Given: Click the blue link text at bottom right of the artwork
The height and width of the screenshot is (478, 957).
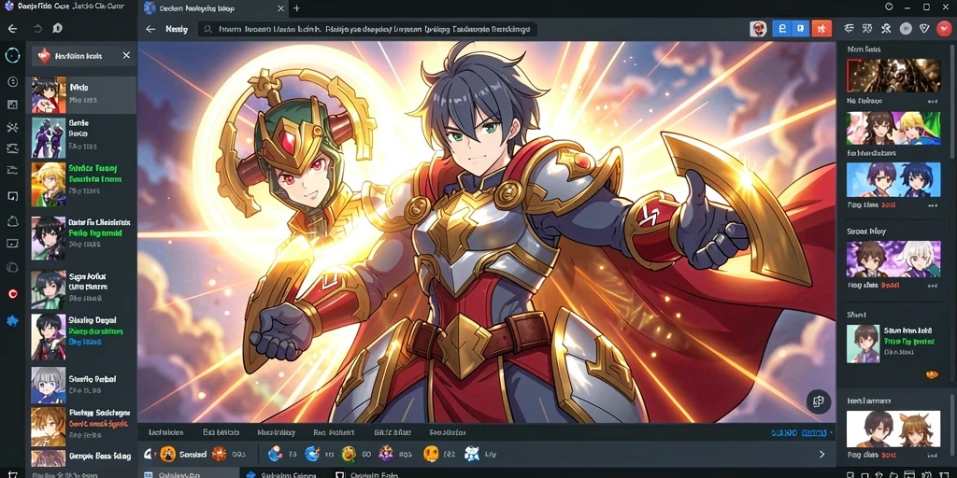Looking at the screenshot, I should 799,433.
